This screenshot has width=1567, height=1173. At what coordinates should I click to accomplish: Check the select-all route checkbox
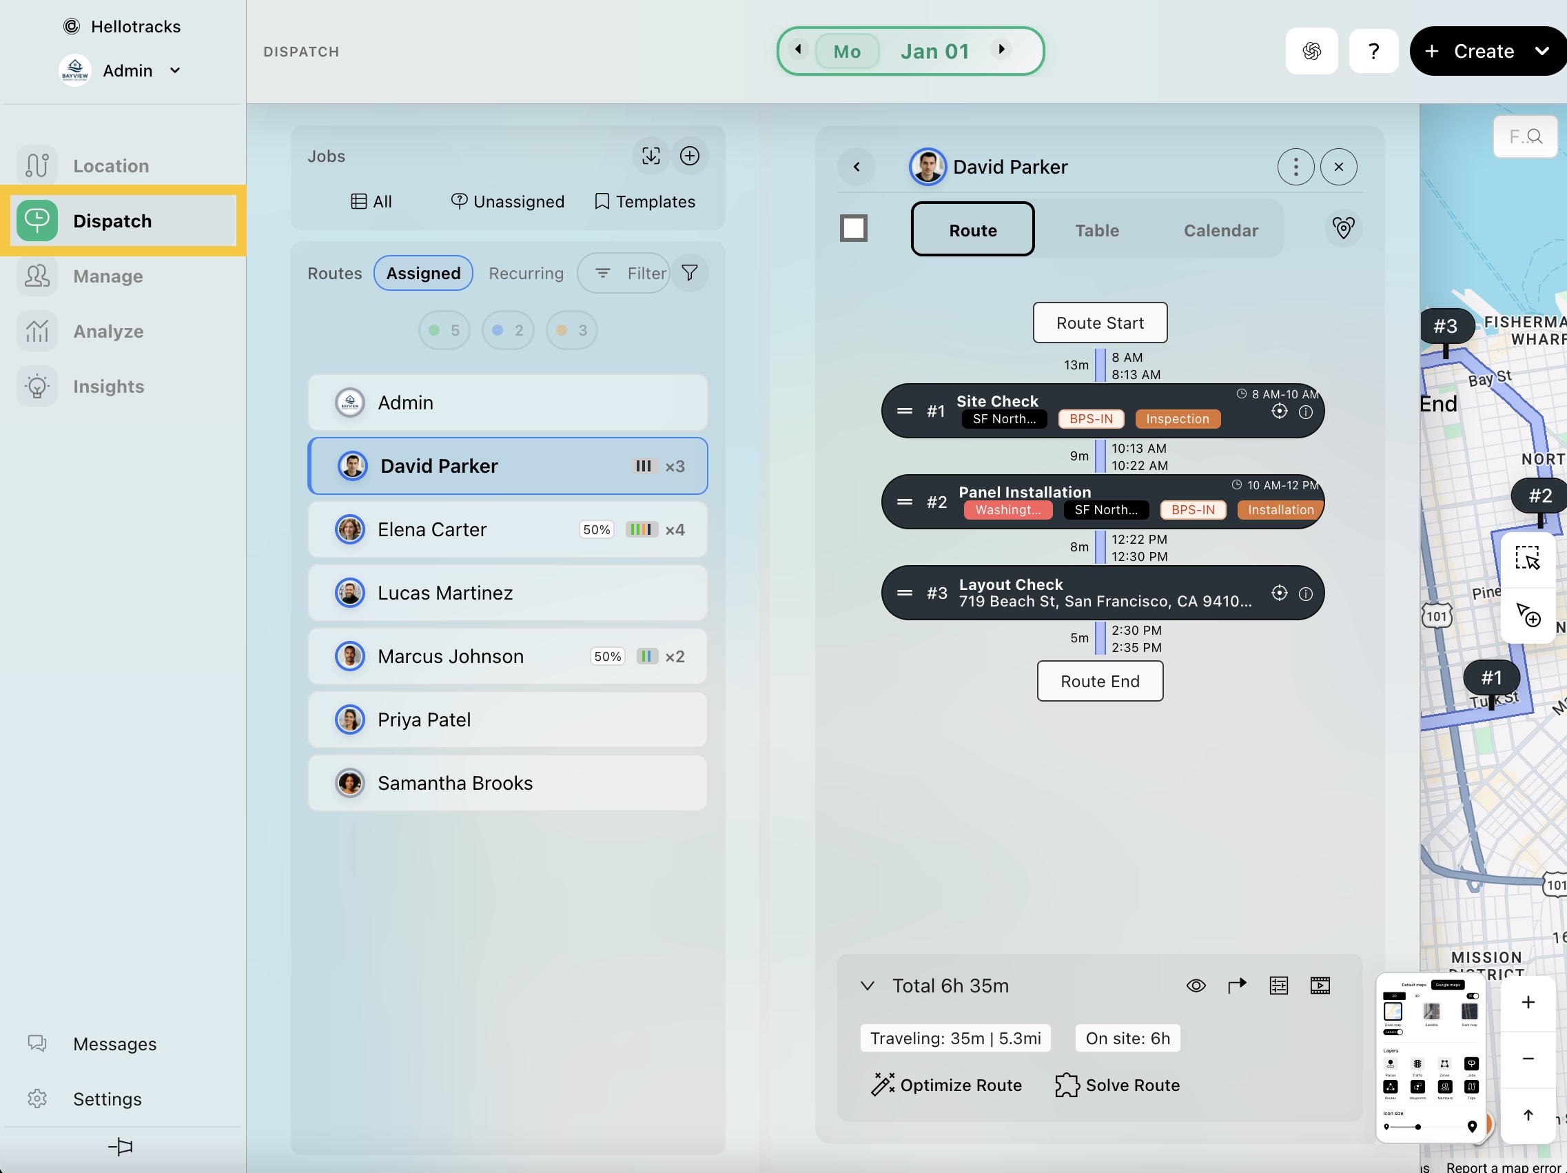point(854,228)
